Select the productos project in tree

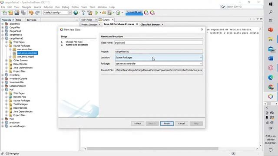[x=14, y=123]
